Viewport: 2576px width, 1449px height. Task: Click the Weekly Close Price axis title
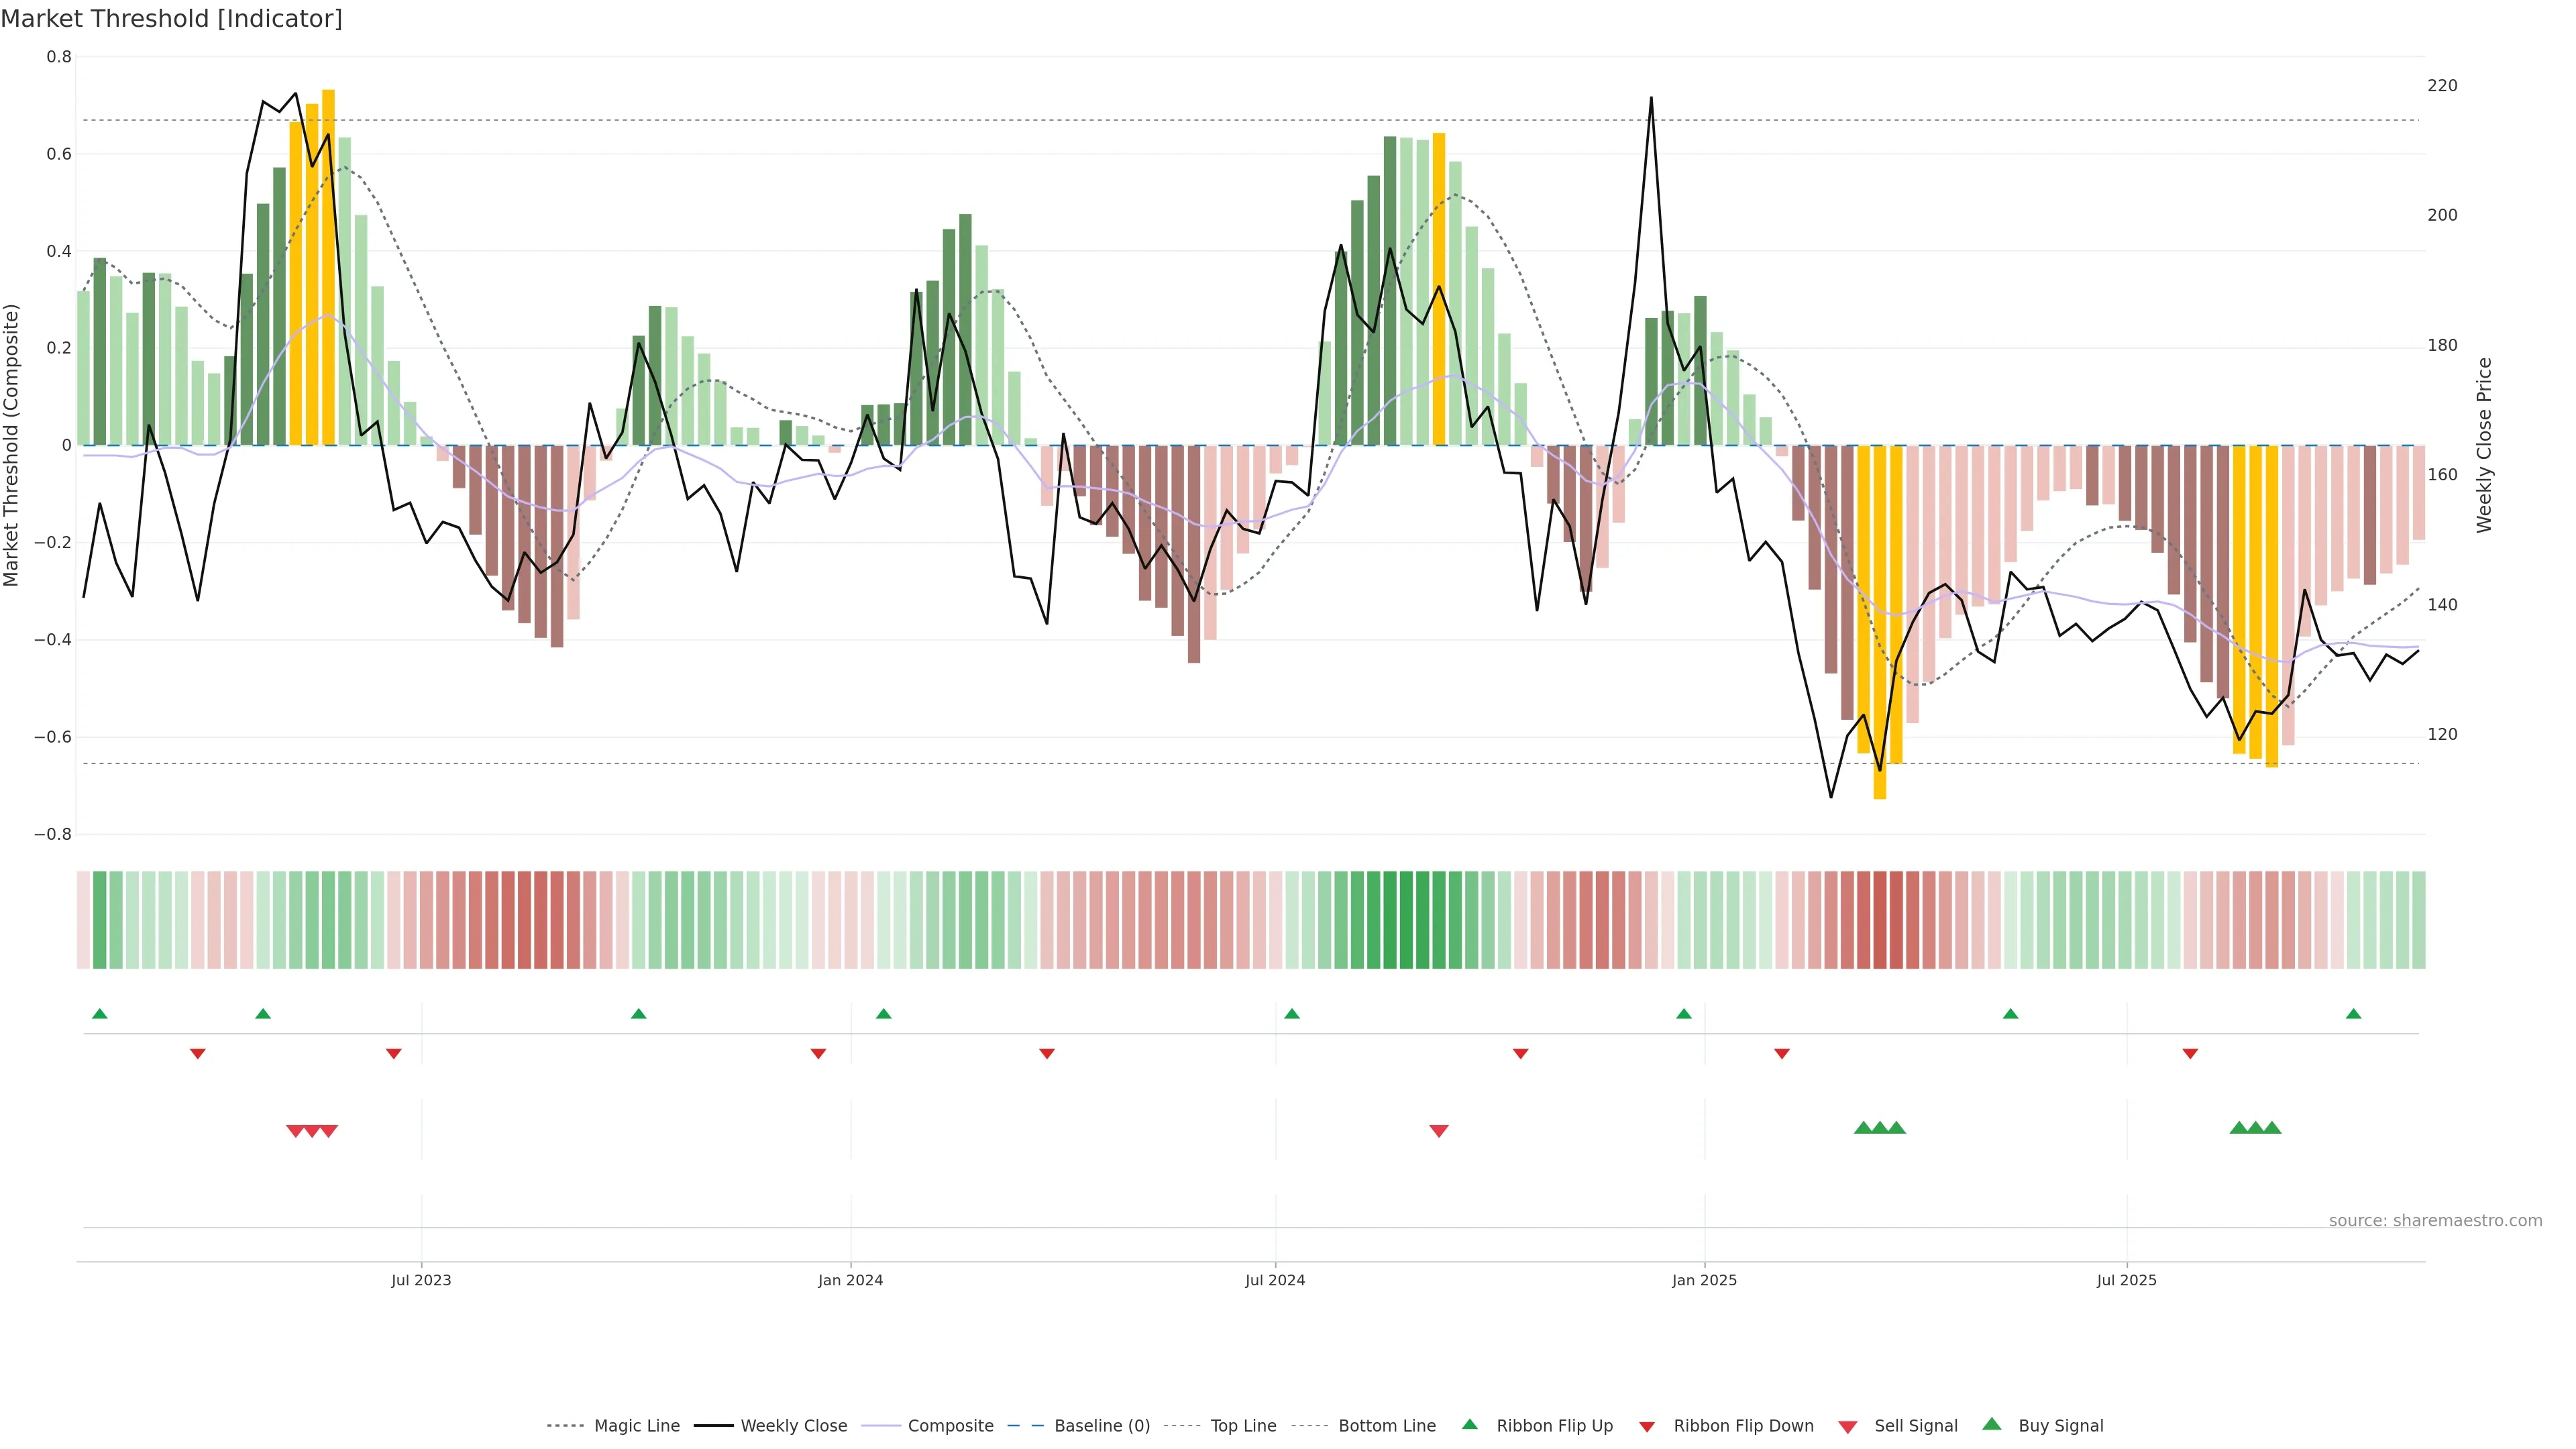tap(2485, 445)
